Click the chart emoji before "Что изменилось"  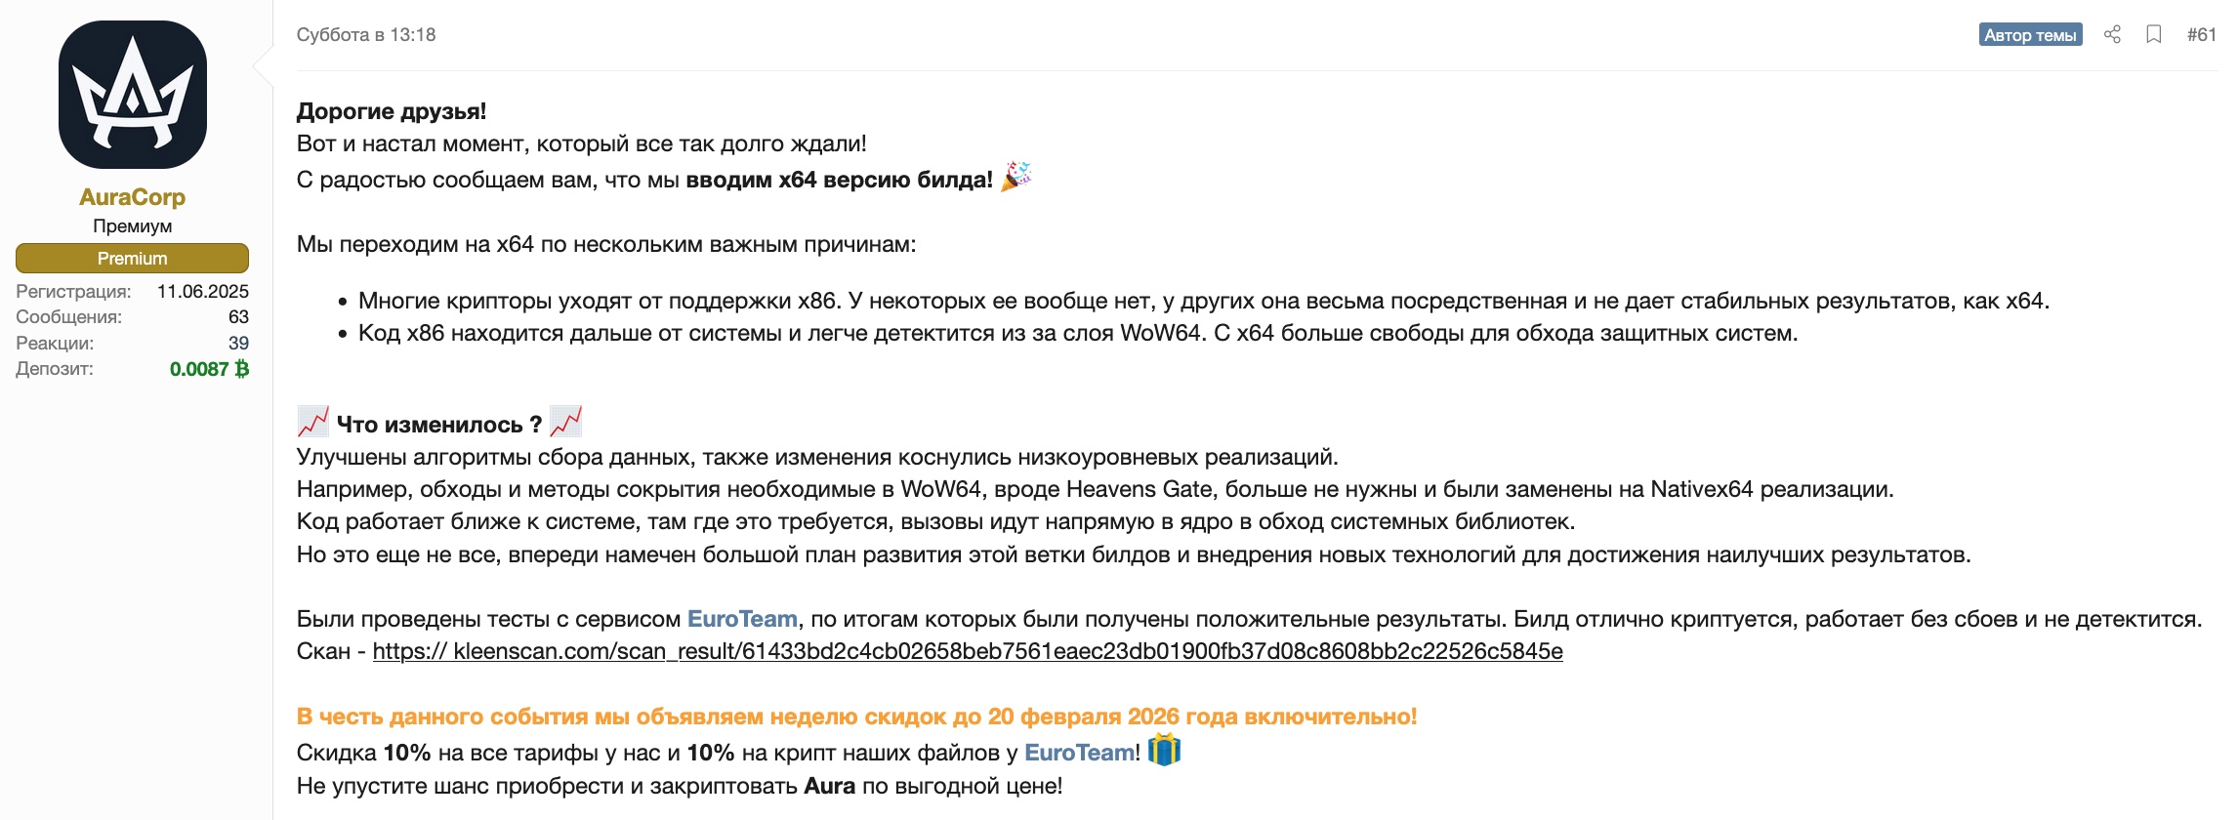tap(312, 422)
